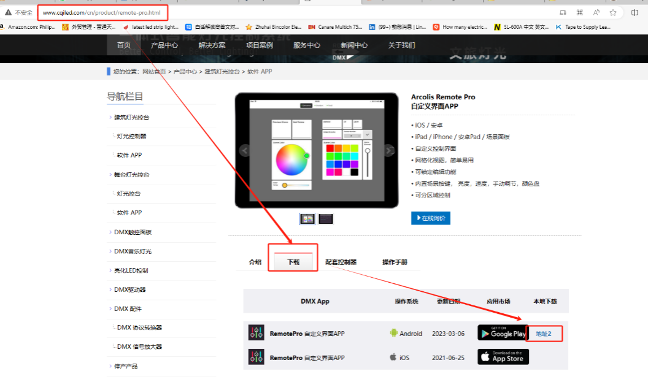Expand DMX触控面板 in sidebar
The height and width of the screenshot is (390, 648).
pyautogui.click(x=133, y=232)
